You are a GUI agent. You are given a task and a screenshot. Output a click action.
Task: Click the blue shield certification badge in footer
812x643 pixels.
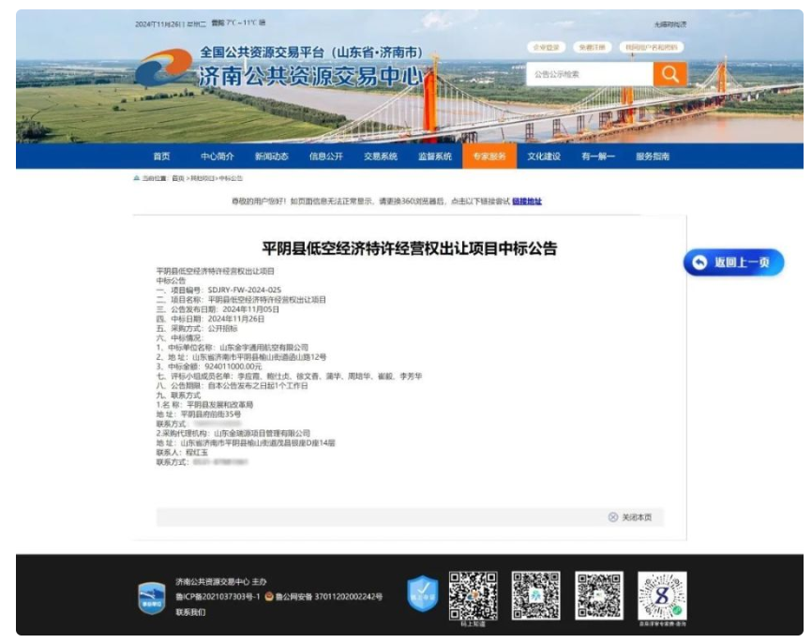[x=422, y=593]
